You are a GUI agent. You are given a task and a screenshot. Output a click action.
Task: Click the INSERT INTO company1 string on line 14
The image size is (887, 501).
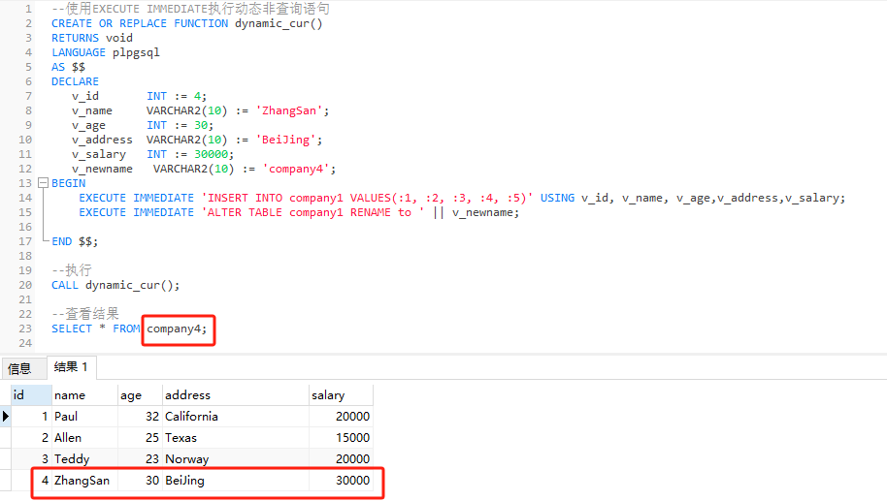(x=367, y=198)
